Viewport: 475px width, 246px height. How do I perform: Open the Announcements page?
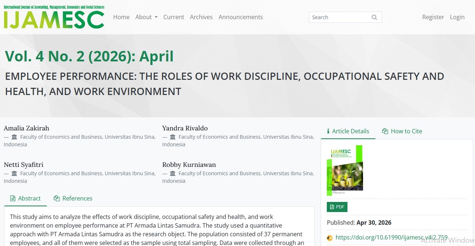[x=241, y=17]
